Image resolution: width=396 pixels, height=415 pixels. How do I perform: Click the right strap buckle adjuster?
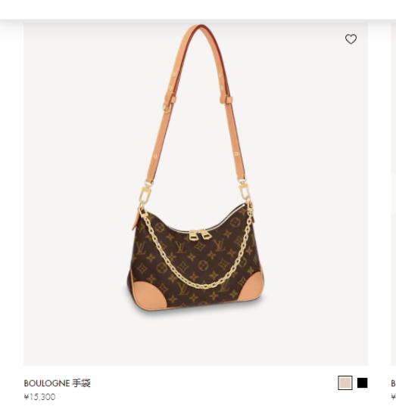pos(226,99)
